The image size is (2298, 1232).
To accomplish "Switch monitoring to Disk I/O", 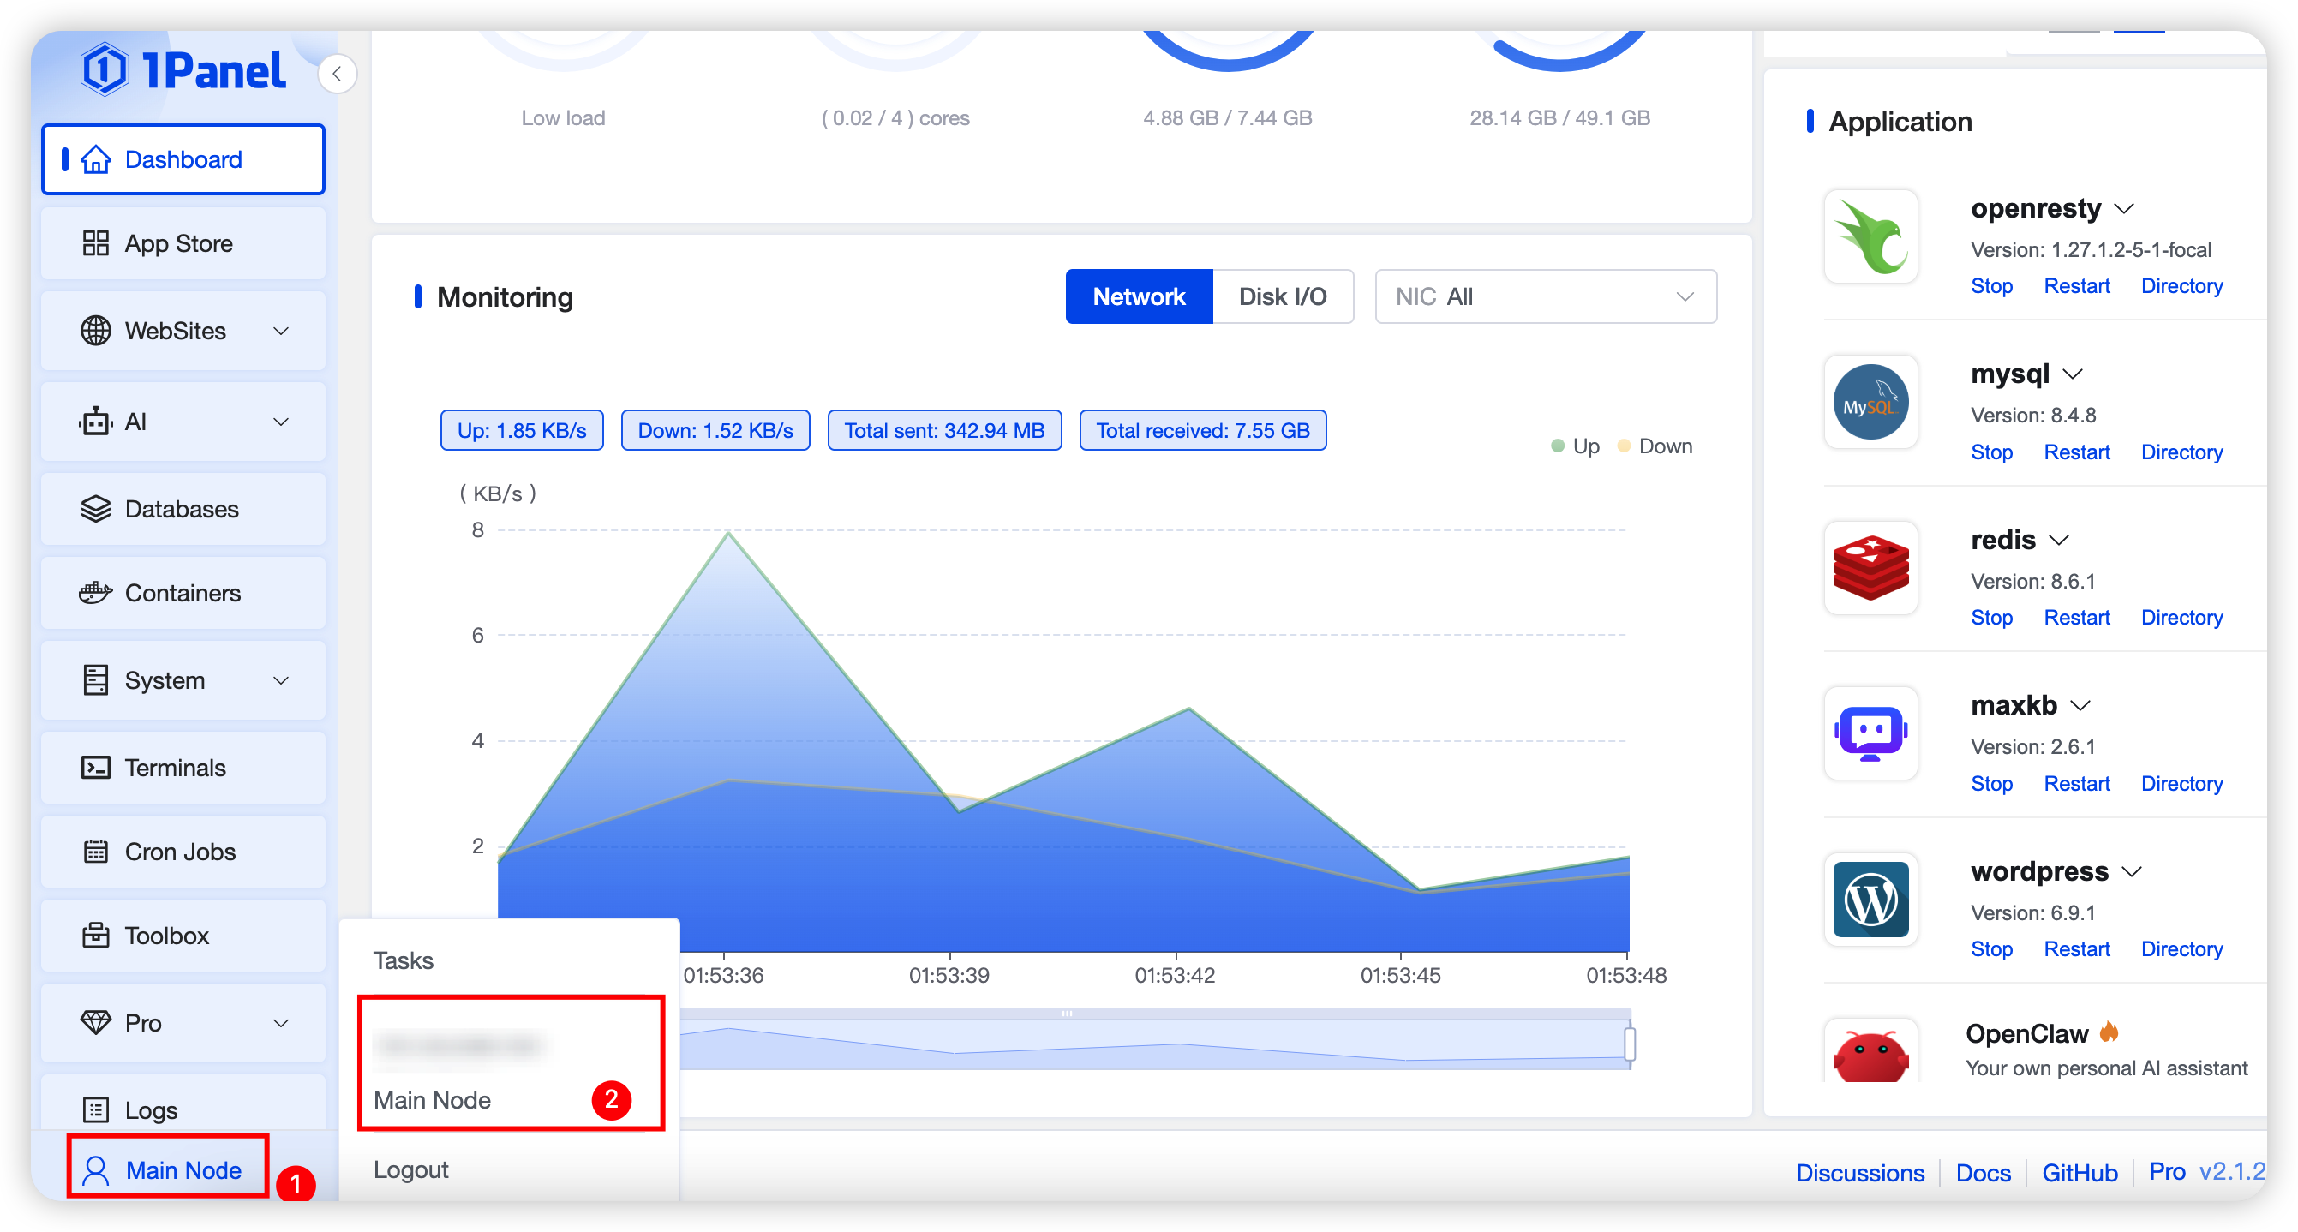I will pyautogui.click(x=1282, y=297).
